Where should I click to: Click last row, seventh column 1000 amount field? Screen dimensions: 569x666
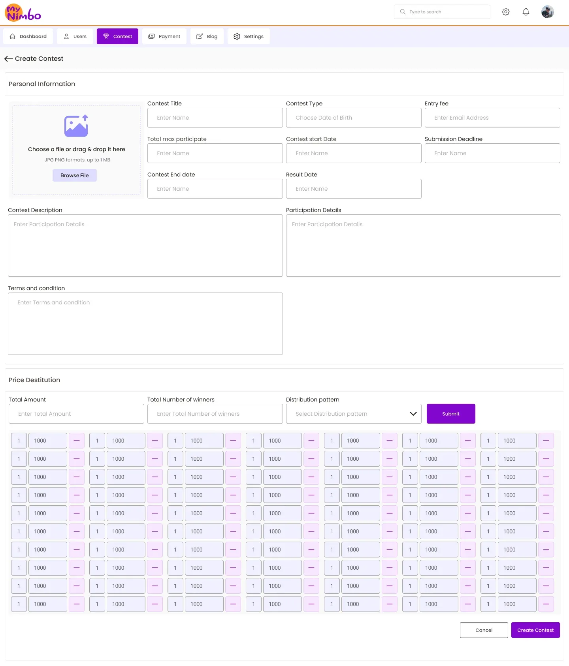point(517,604)
